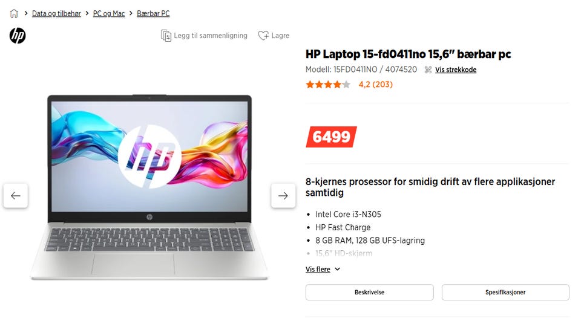Click the heart icon to save product
The height and width of the screenshot is (324, 581).
click(263, 36)
